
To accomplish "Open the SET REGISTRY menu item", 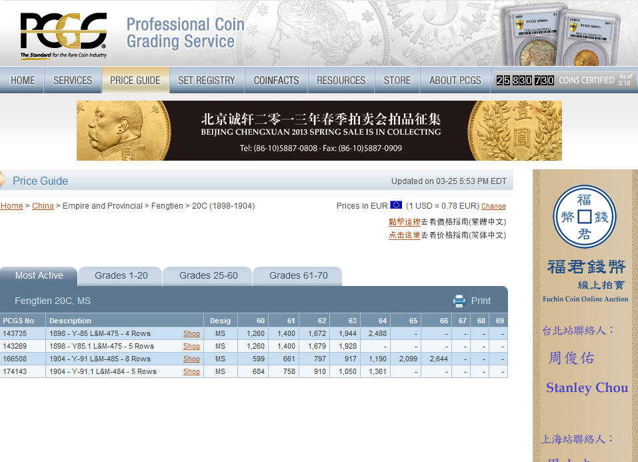I will click(207, 80).
